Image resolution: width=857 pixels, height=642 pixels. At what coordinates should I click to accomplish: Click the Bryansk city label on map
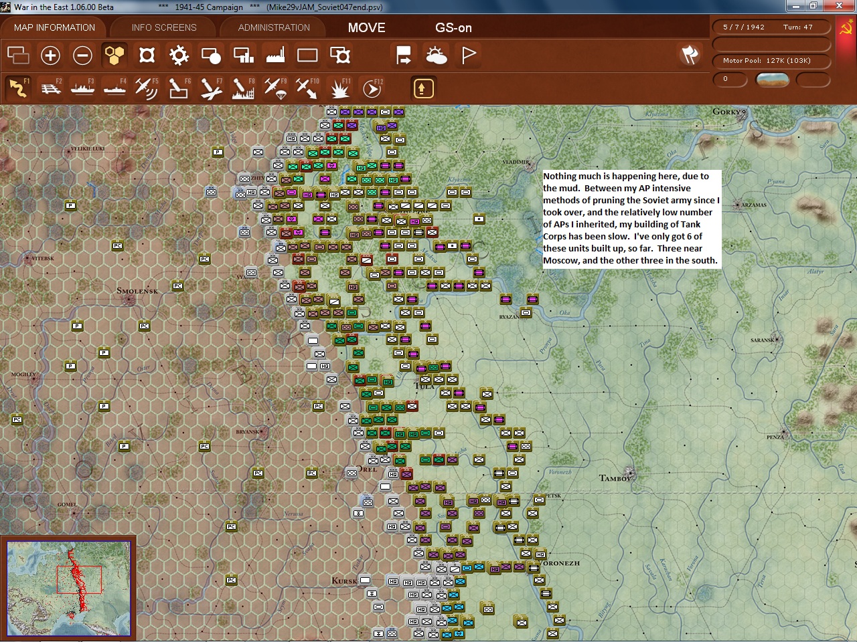point(248,432)
